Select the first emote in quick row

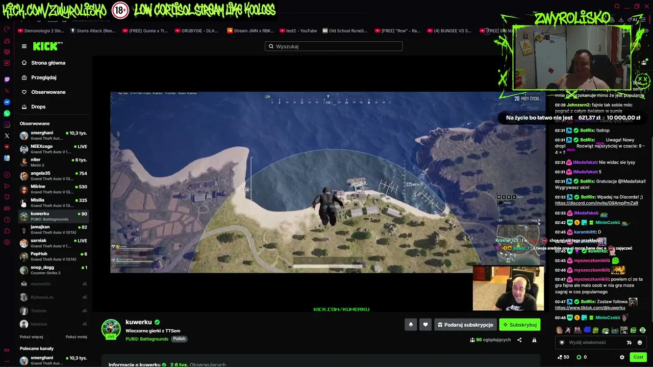pyautogui.click(x=560, y=330)
